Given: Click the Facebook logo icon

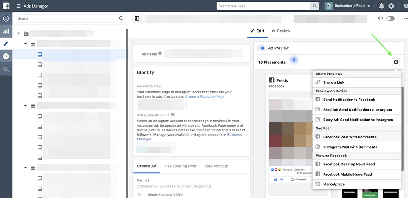Looking at the screenshot, I should click(x=6, y=6).
